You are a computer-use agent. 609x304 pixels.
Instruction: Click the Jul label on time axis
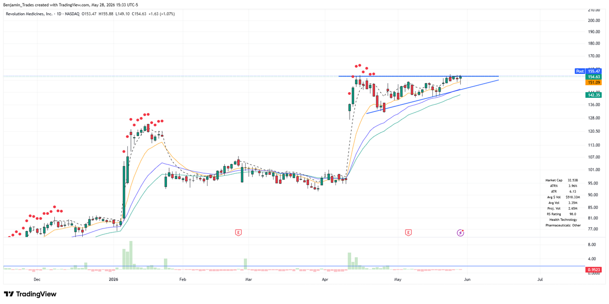540,279
